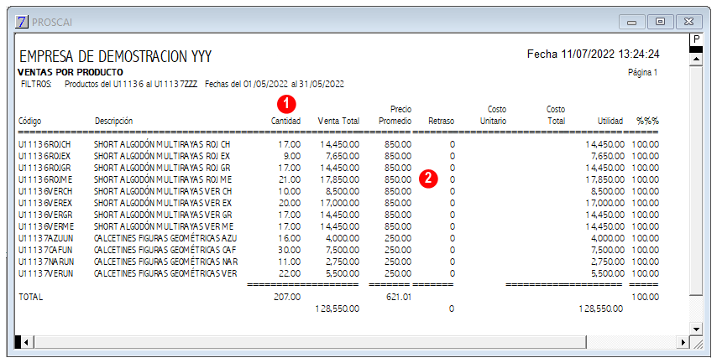The height and width of the screenshot is (363, 717).
Task: Click the TOTAL row label
Action: (x=30, y=297)
